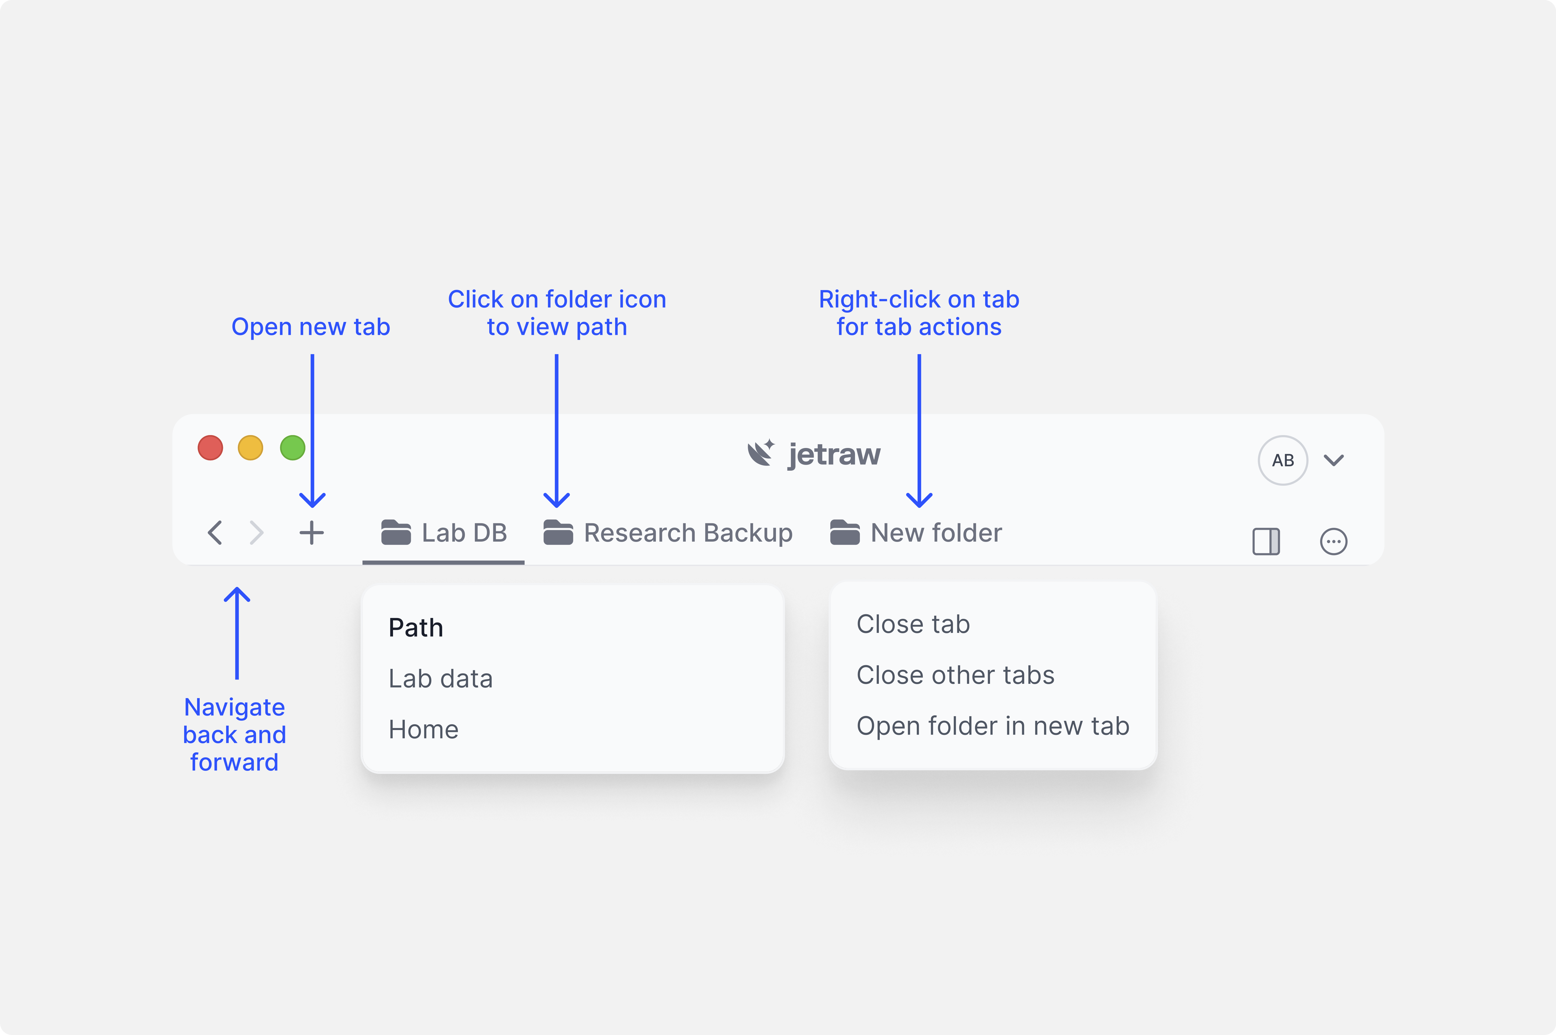Click the jetraw logo
1556x1035 pixels.
813,454
